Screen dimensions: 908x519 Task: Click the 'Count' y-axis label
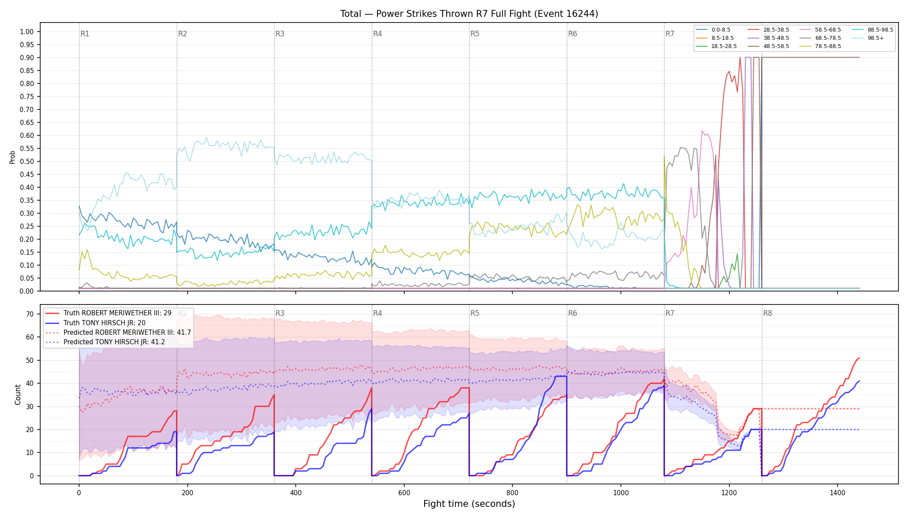[18, 394]
